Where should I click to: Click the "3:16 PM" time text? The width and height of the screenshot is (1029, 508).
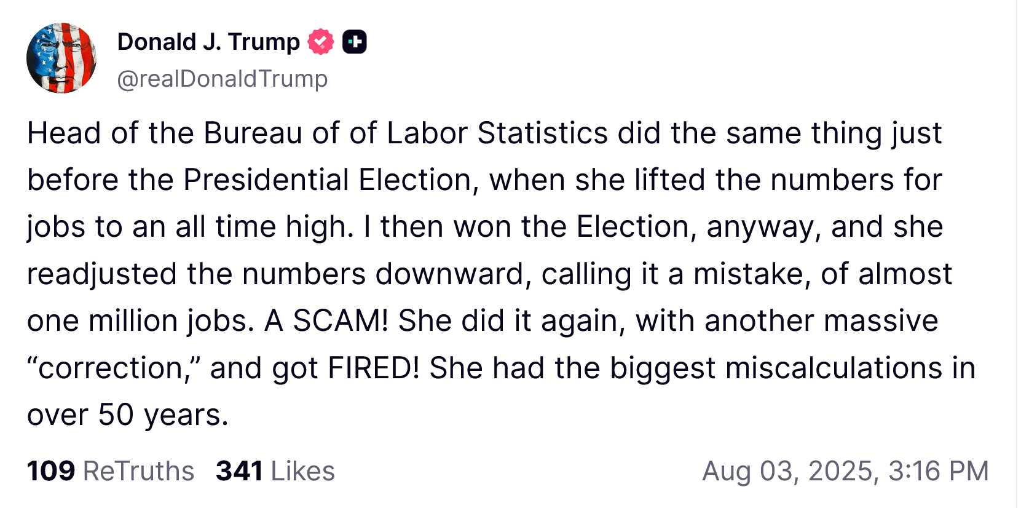coord(938,471)
